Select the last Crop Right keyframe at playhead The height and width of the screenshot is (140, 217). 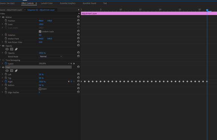click(x=207, y=81)
